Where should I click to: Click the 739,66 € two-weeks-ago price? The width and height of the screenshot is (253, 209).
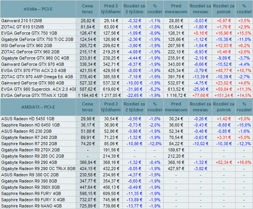pyautogui.click(x=111, y=206)
